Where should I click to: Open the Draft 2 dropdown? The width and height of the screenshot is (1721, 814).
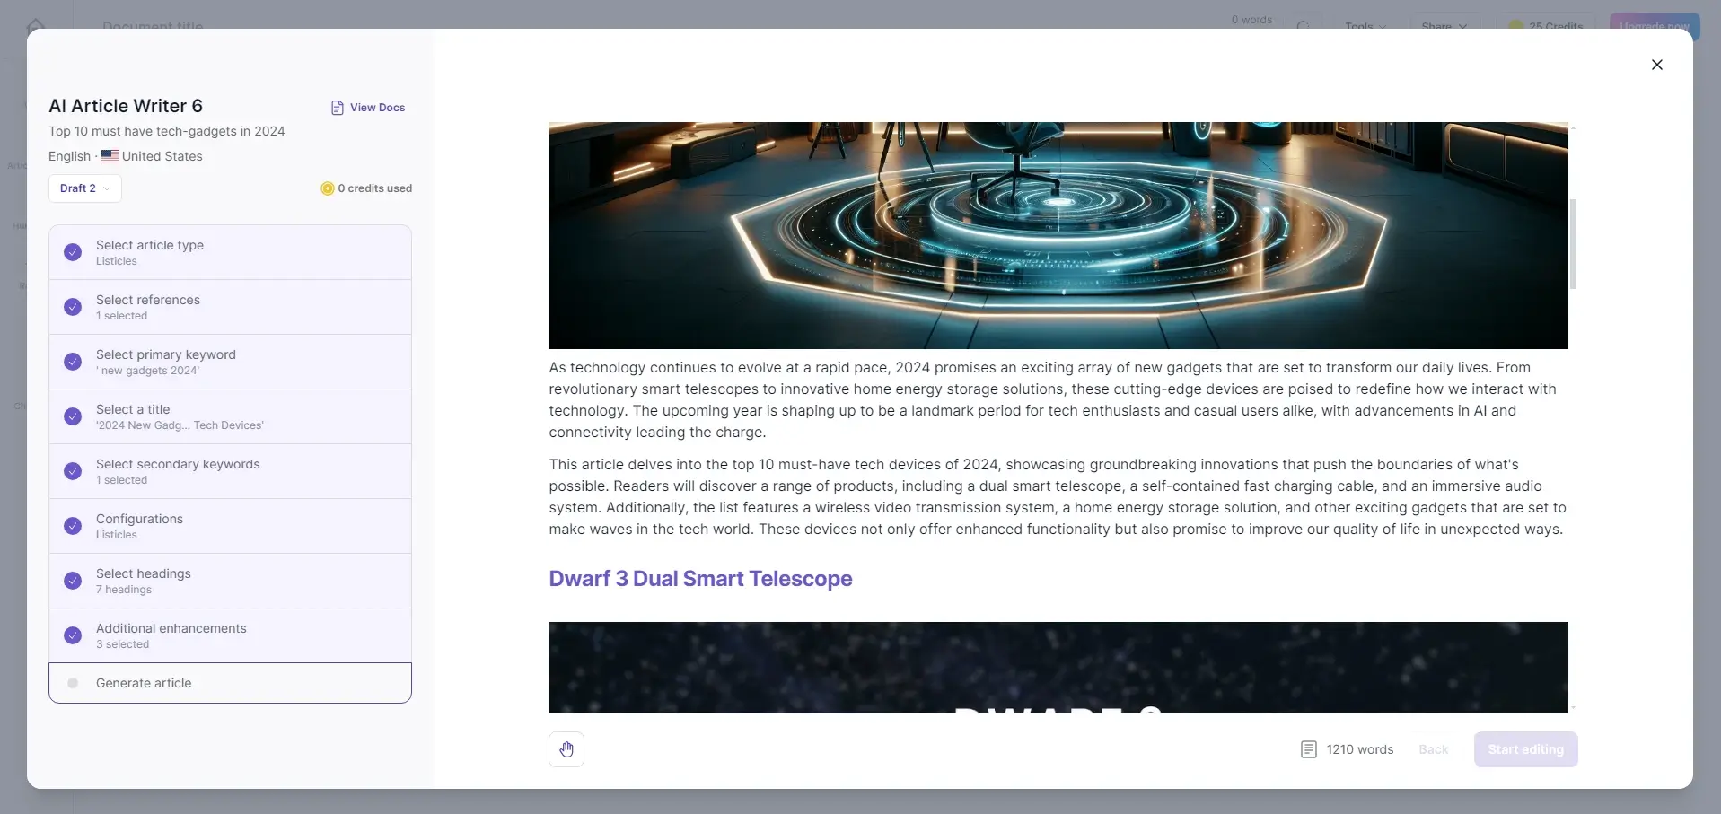(85, 188)
